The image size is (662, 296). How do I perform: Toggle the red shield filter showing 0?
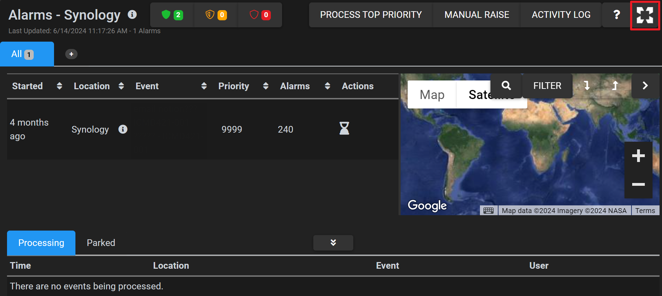coord(260,15)
